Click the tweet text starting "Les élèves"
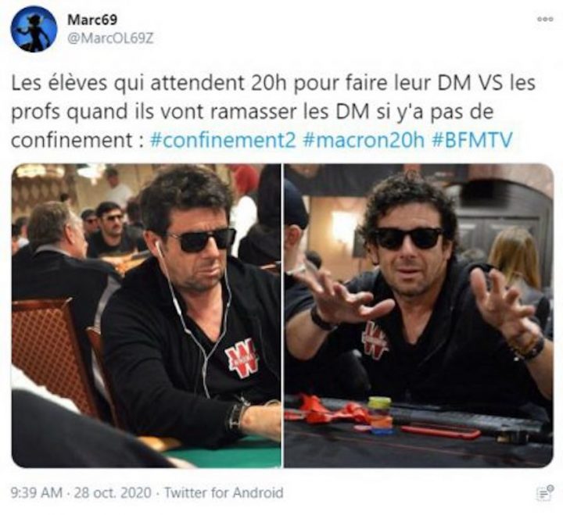The width and height of the screenshot is (563, 515). click(x=274, y=111)
